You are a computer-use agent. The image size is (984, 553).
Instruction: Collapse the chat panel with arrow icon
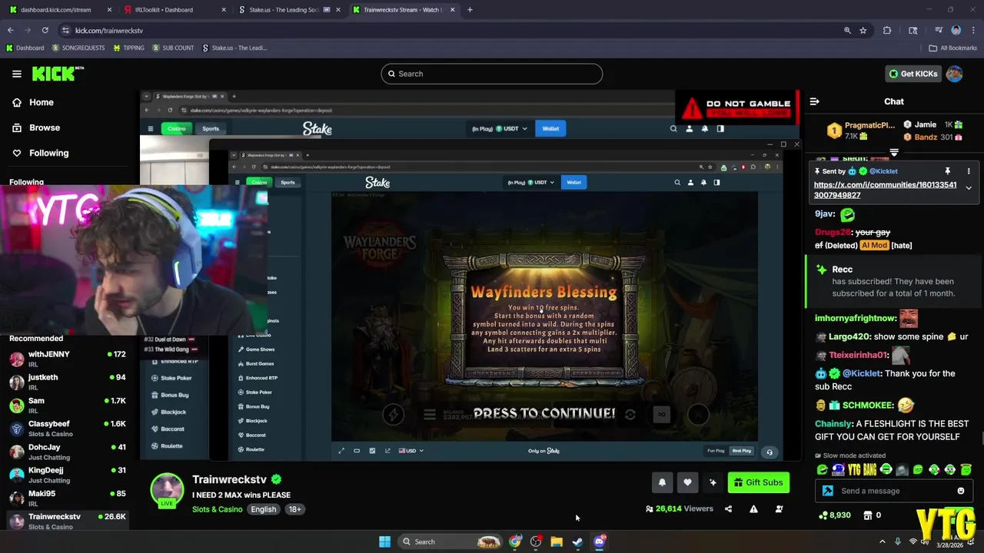pos(815,101)
